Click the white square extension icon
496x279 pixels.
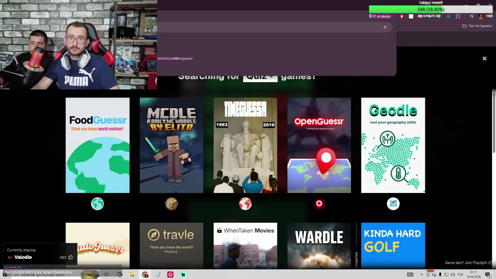coord(411,16)
